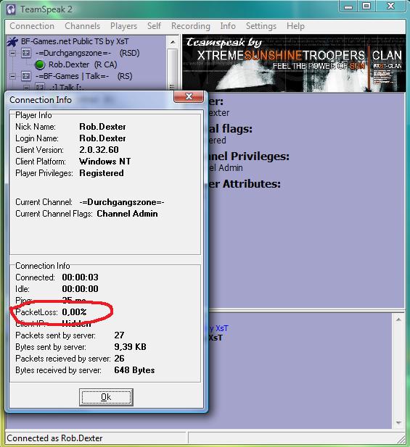Screen dimensions: 410x447
Task: Click the Login Name value Rob.Dexter
Action: (102, 138)
